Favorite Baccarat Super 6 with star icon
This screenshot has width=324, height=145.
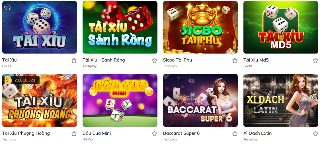[x=235, y=134]
